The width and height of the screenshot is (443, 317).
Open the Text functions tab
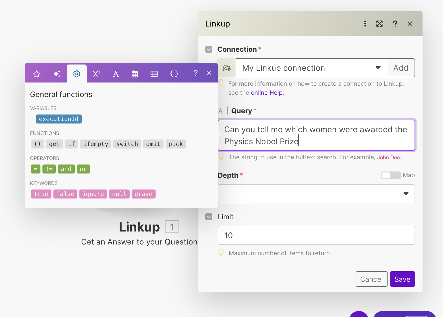(x=116, y=74)
